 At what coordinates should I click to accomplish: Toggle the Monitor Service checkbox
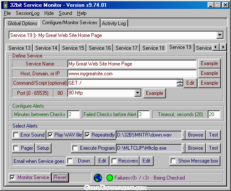coord(12,177)
